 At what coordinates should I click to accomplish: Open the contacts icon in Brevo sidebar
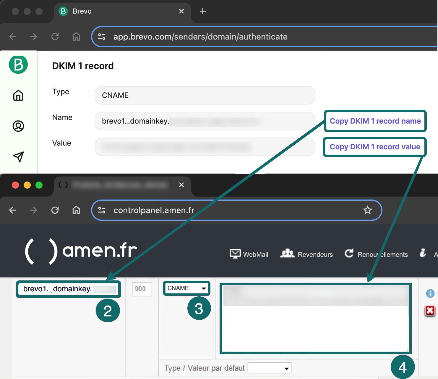(18, 126)
